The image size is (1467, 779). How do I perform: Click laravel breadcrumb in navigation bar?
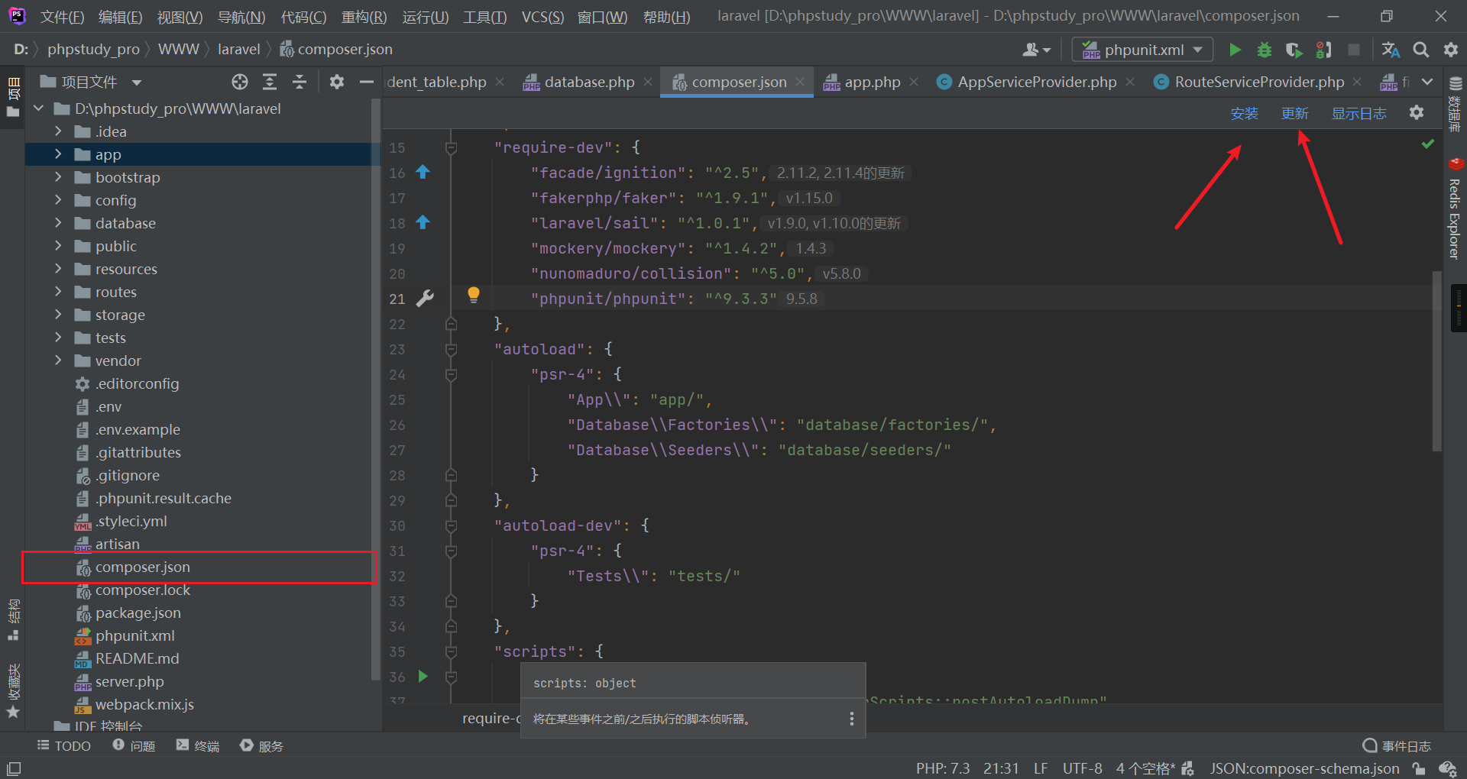238,49
